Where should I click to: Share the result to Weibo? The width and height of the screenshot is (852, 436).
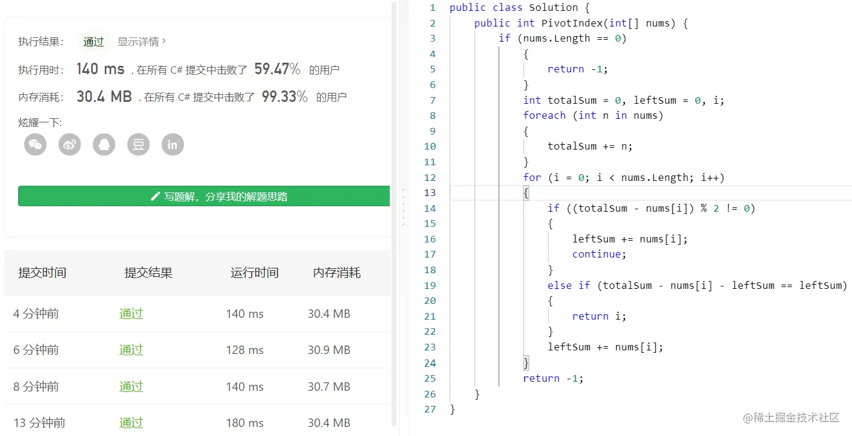click(69, 145)
